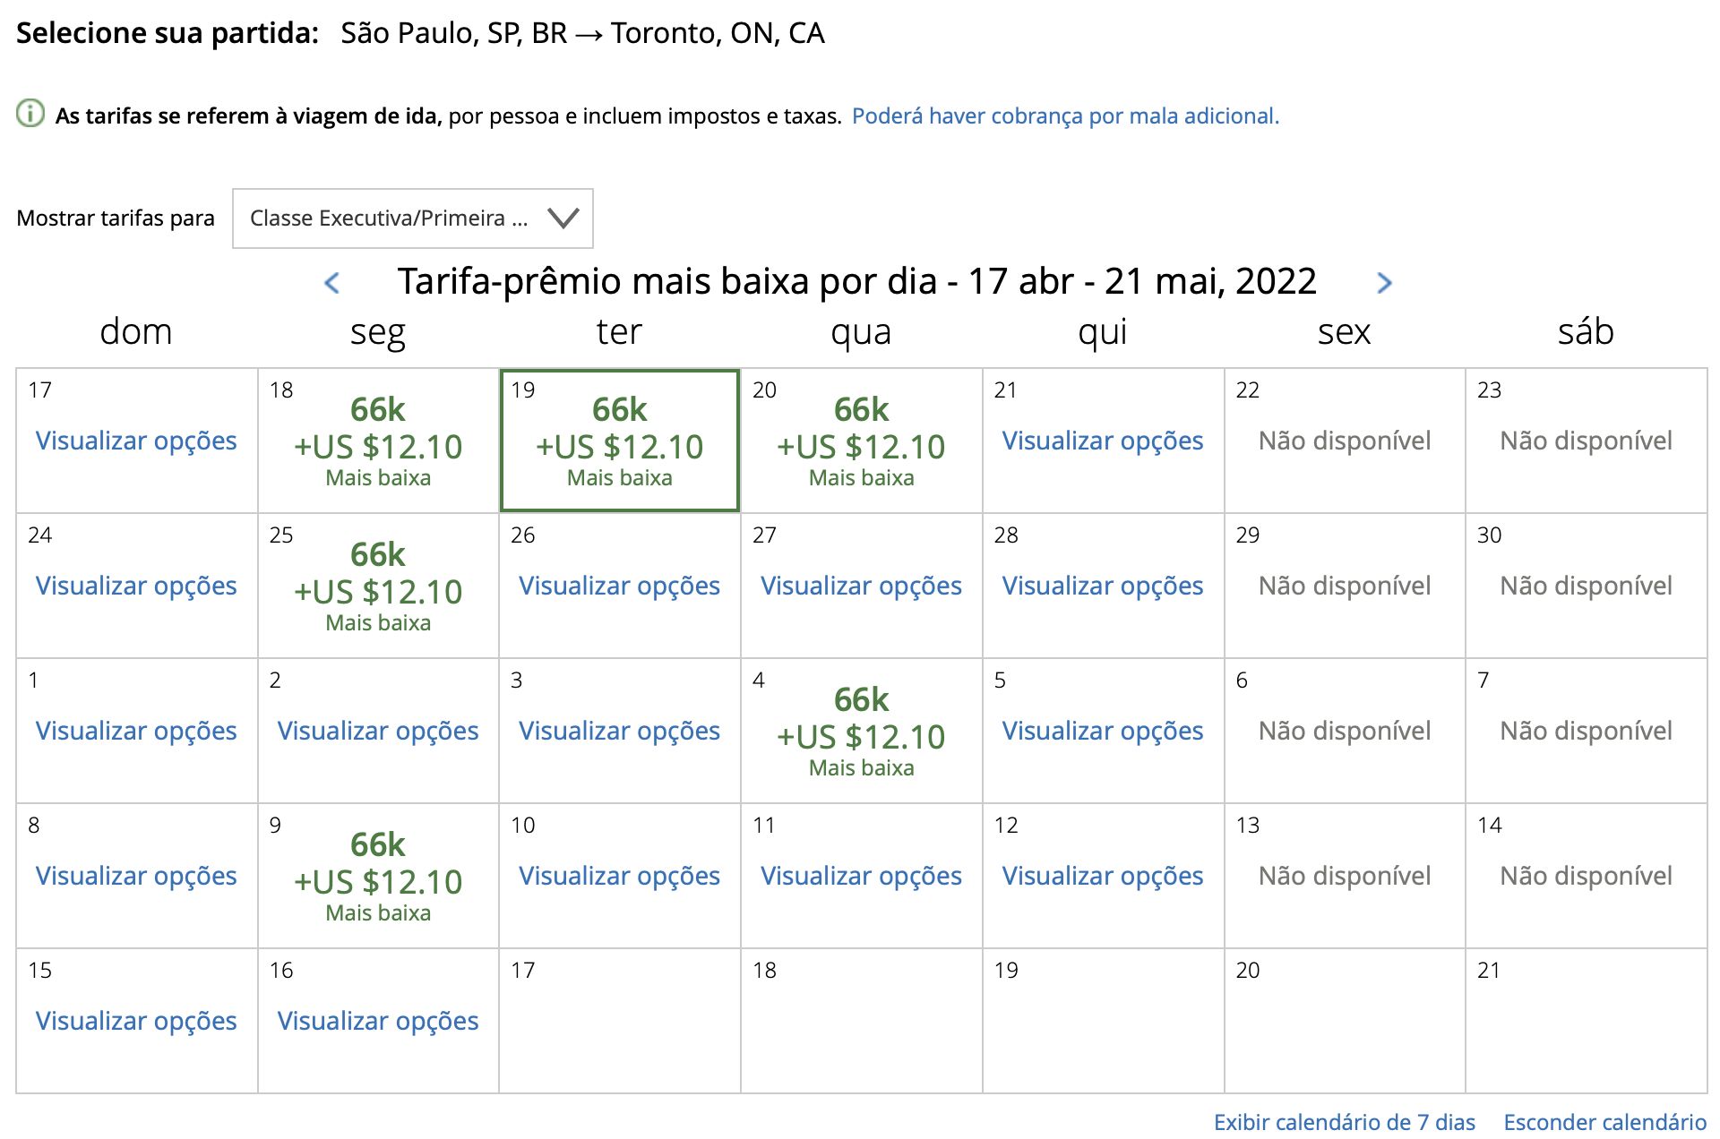Open additional baggage charge link

coord(1065,116)
